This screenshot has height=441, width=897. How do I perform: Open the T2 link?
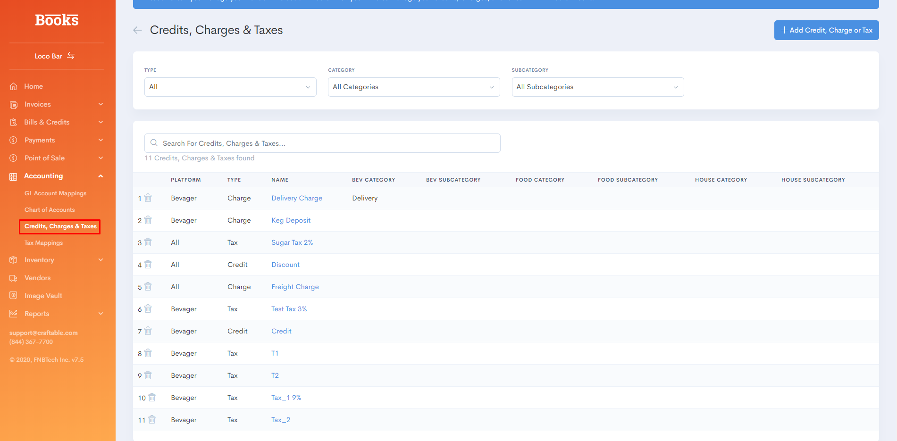[275, 375]
